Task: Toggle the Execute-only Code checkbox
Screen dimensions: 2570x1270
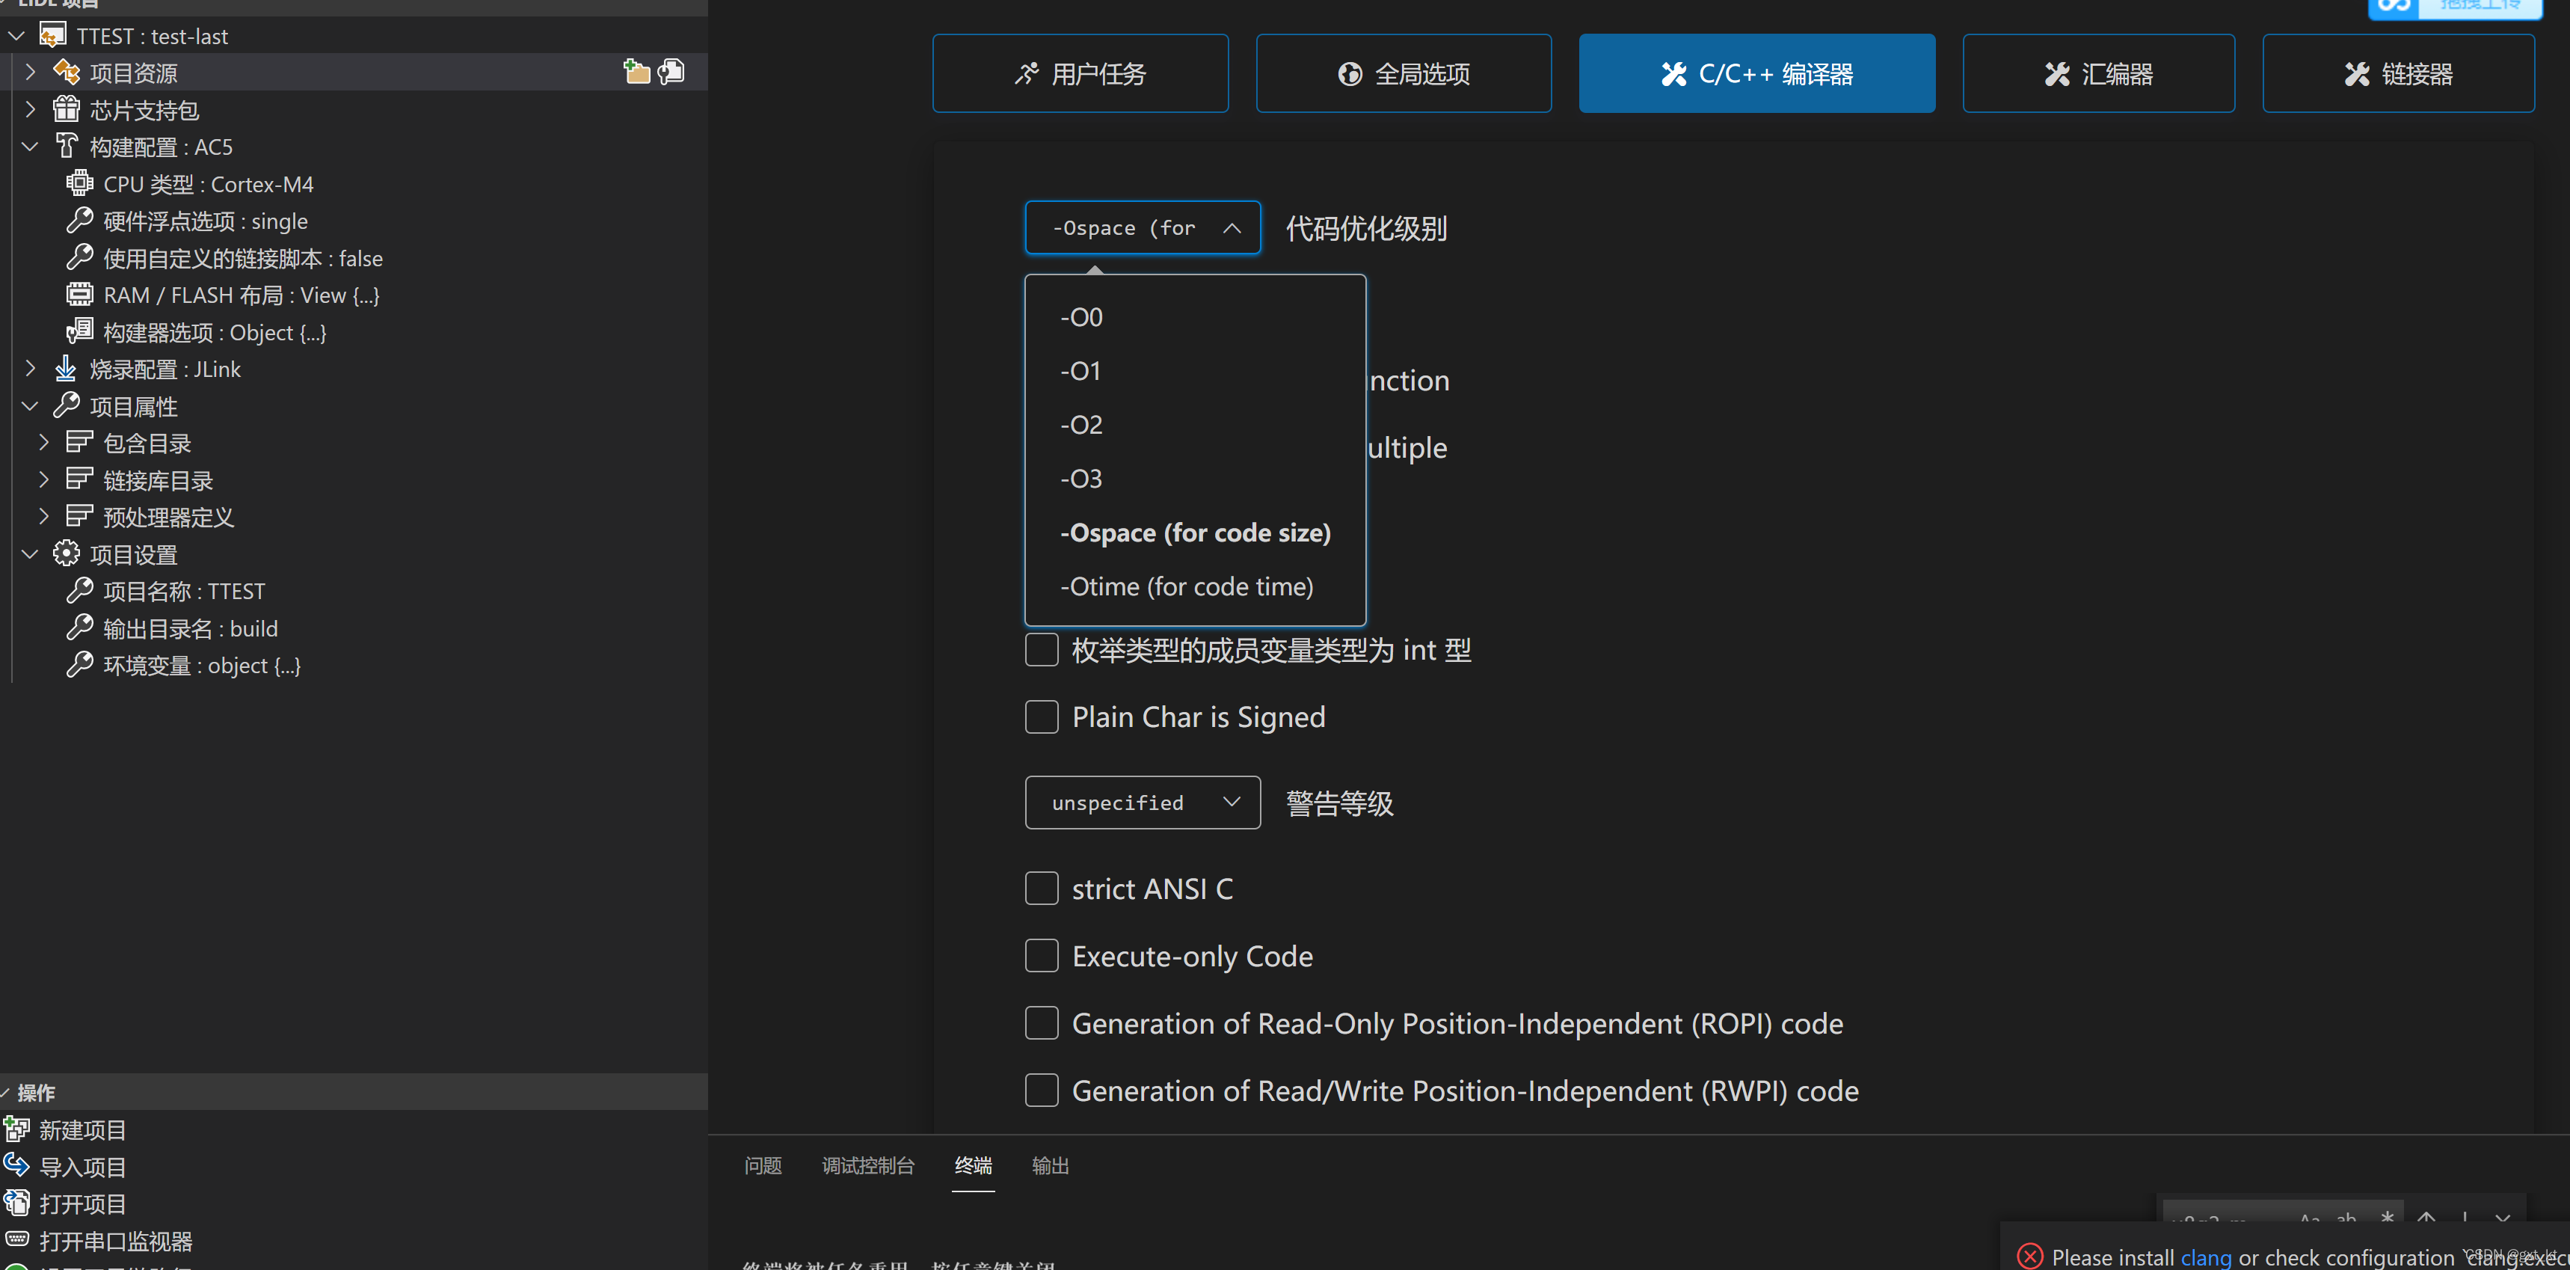Action: tap(1041, 956)
